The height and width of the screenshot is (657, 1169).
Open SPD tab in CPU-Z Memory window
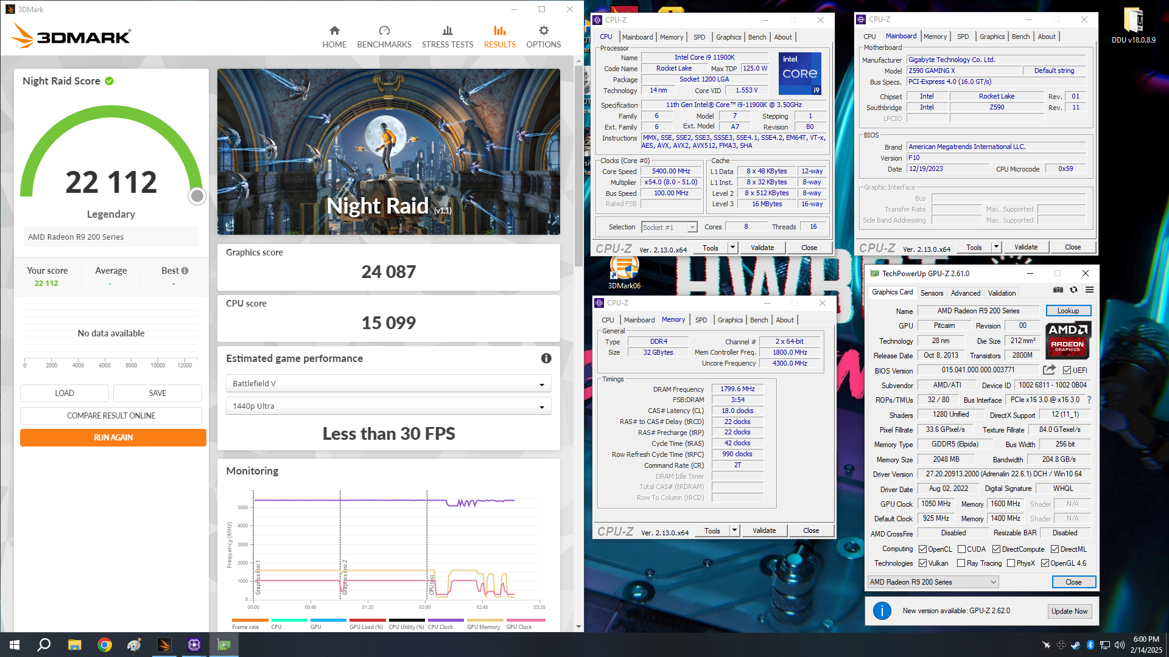701,320
